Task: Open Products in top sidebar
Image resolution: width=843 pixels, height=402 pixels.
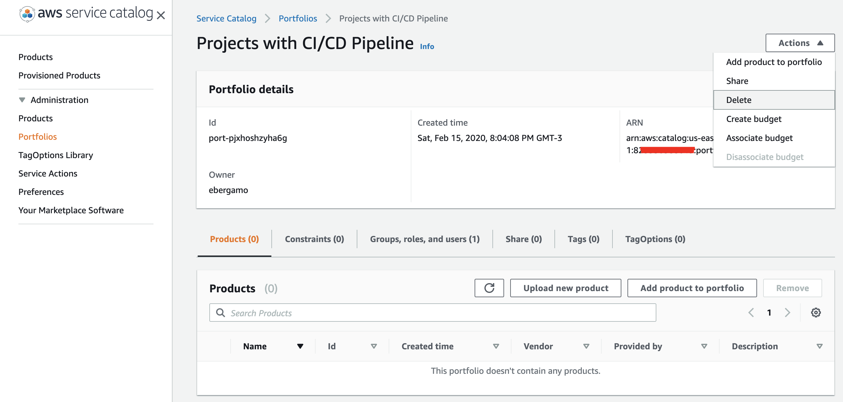Action: pos(35,57)
